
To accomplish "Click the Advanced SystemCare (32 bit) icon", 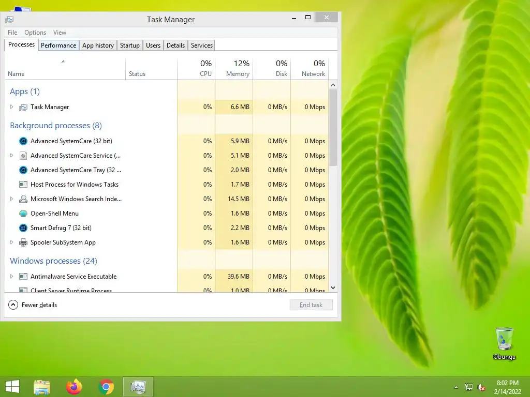I will (23, 141).
